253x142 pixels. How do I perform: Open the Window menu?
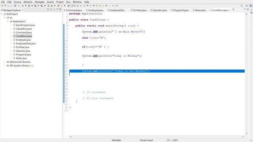(77, 2)
